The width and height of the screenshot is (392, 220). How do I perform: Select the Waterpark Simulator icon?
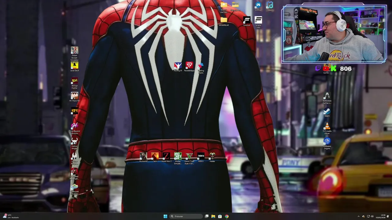coord(74,189)
